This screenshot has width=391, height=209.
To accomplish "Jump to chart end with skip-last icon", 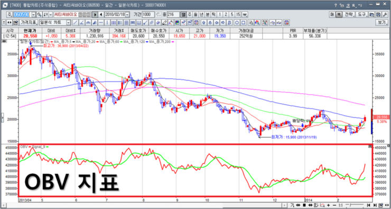I will (375, 205).
